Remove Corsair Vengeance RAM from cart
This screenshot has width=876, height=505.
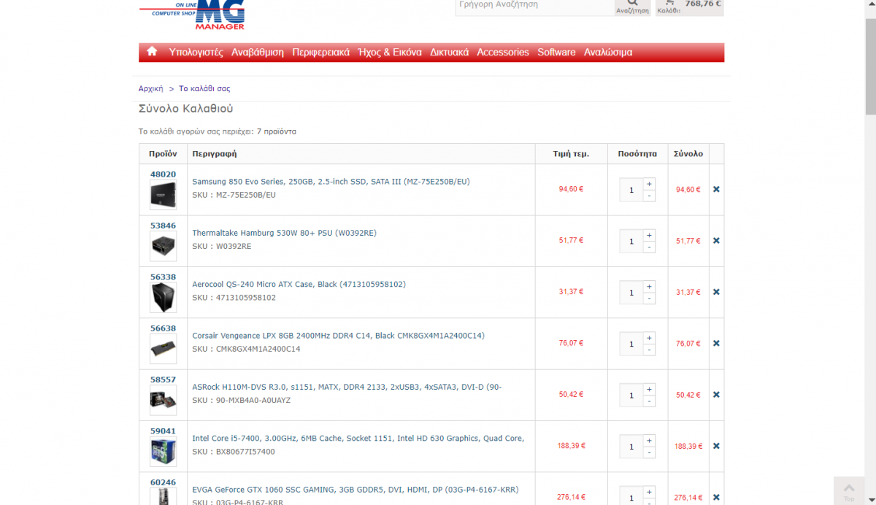click(716, 343)
